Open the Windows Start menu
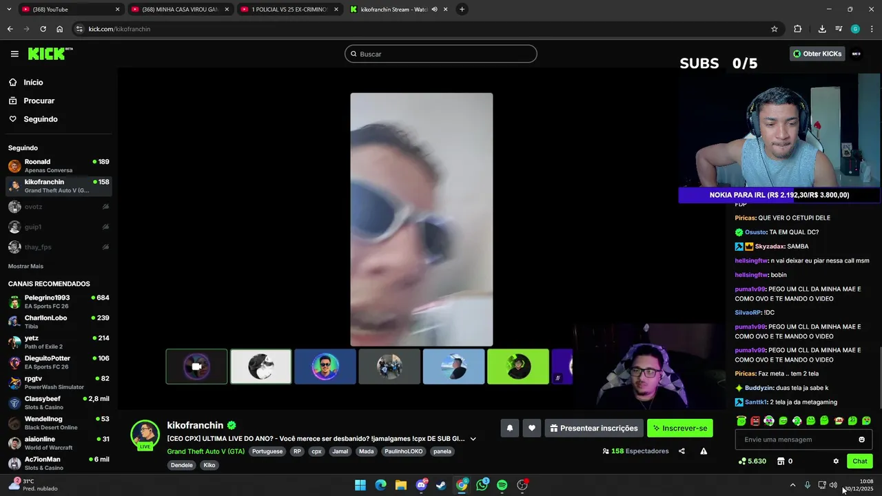The width and height of the screenshot is (882, 496). click(x=360, y=485)
